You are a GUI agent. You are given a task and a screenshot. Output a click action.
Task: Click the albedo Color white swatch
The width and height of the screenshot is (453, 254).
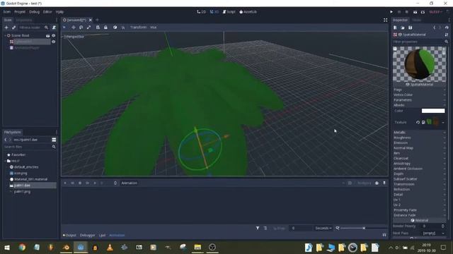click(433, 111)
